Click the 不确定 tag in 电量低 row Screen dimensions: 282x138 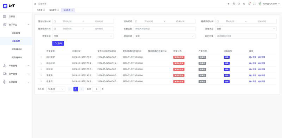202,81
